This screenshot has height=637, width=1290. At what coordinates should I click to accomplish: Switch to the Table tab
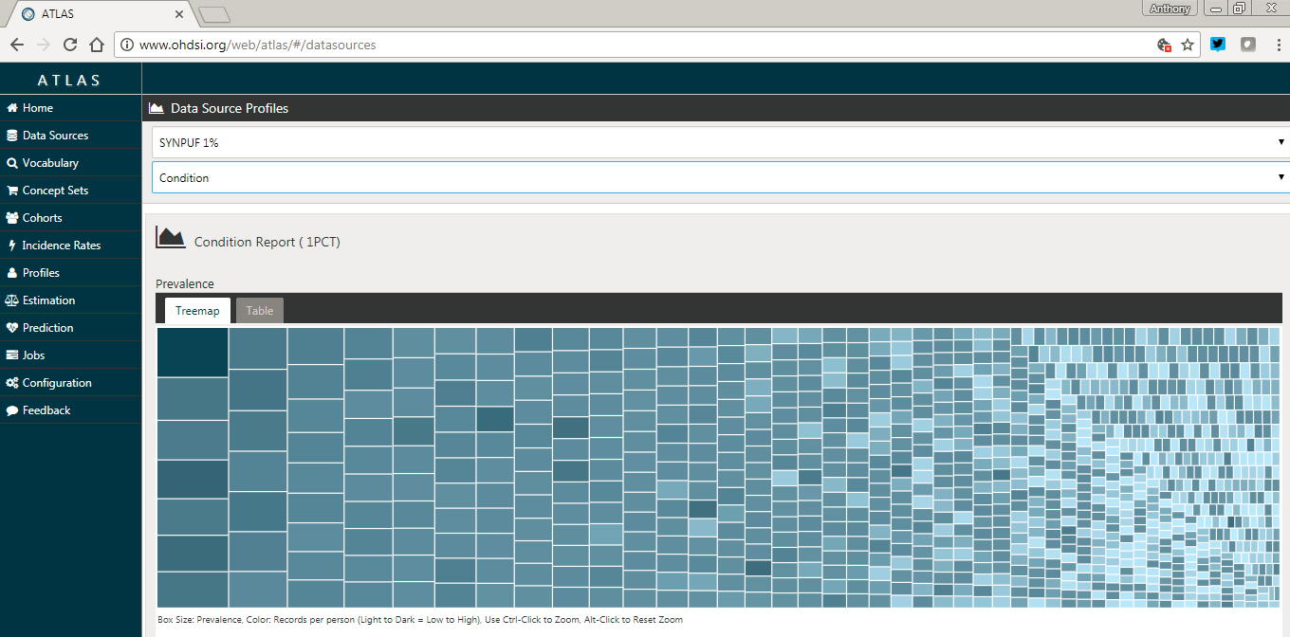tap(260, 311)
